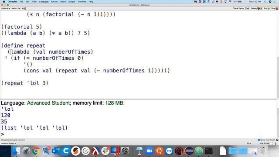Open the DrRacket application menu

[12, 2]
